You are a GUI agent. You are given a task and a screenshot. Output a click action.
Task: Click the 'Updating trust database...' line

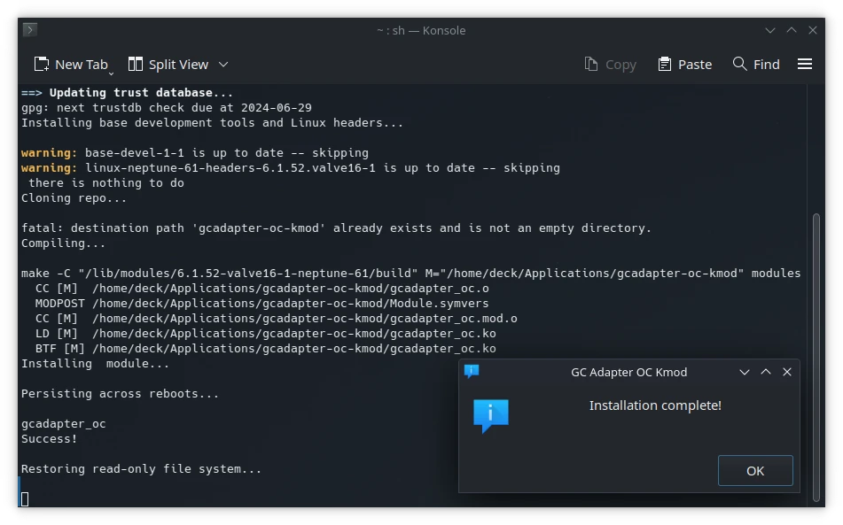pyautogui.click(x=128, y=93)
